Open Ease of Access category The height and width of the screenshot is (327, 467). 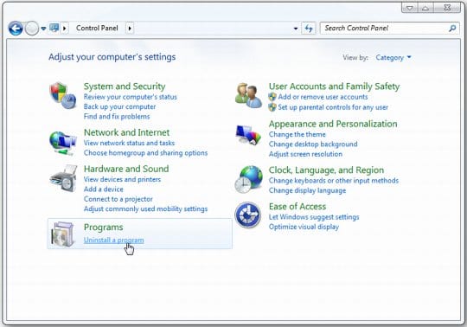297,207
